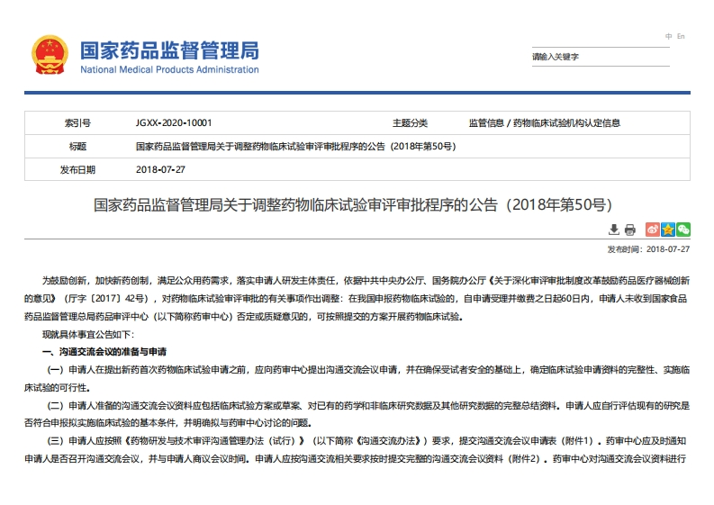Image resolution: width=714 pixels, height=505 pixels.
Task: Click the 发布日期 label in the info table
Action: pos(77,169)
